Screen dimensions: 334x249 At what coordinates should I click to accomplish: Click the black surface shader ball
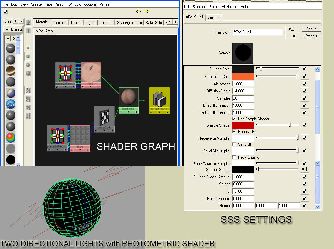pos(11,160)
